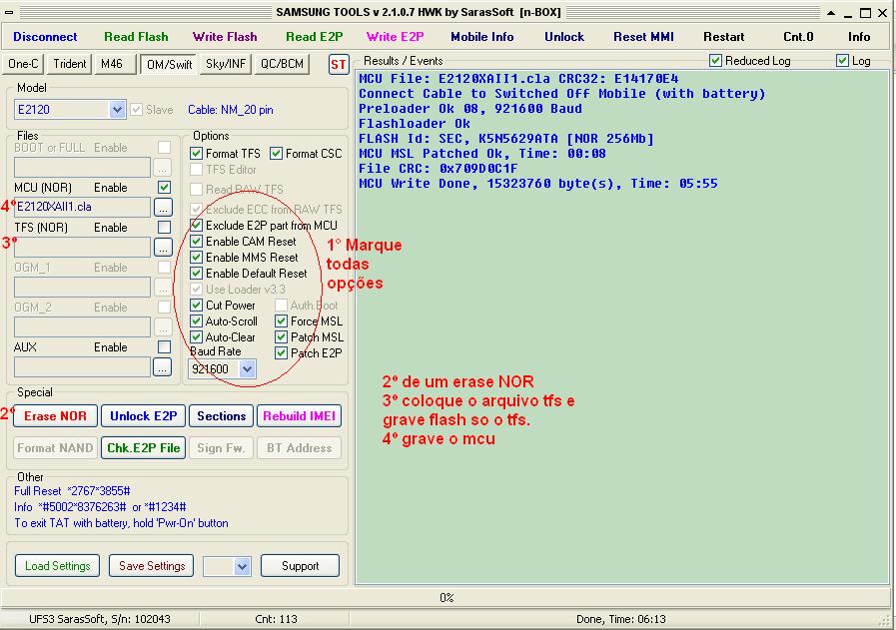
Task: Toggle Enable CAM Reset
Action: pos(196,242)
